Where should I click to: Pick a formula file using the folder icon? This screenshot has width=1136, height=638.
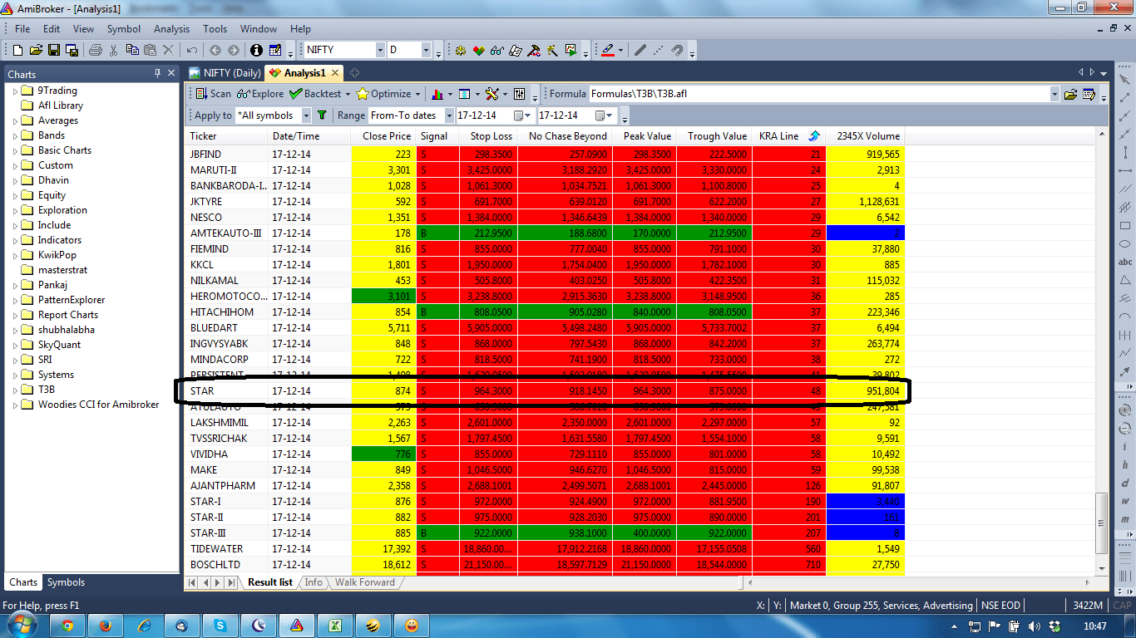(x=1071, y=94)
